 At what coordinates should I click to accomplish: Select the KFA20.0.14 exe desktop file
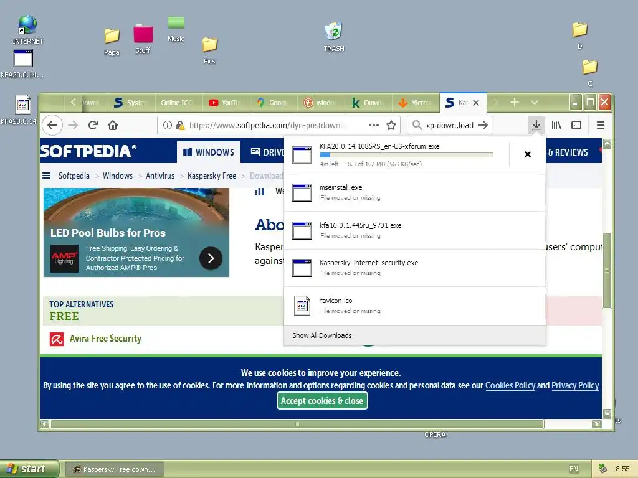tap(22, 64)
